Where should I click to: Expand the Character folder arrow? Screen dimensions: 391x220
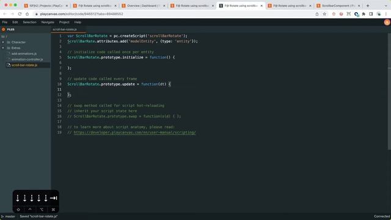coord(3,42)
